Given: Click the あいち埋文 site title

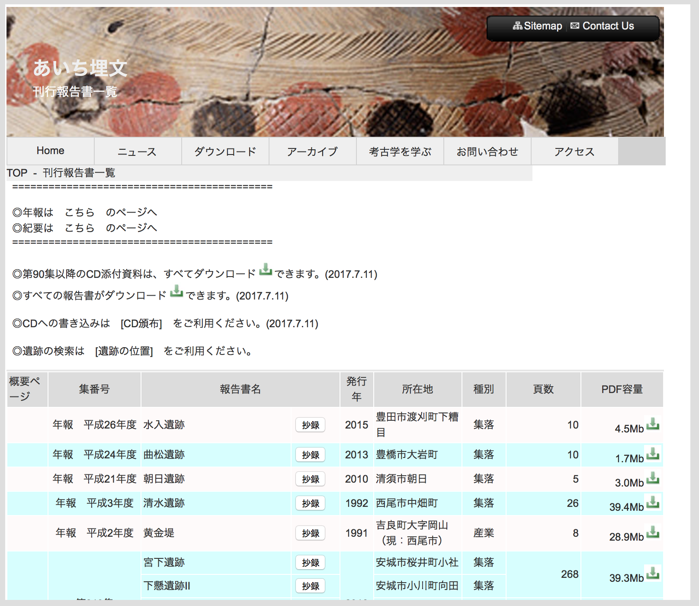Looking at the screenshot, I should [x=80, y=68].
